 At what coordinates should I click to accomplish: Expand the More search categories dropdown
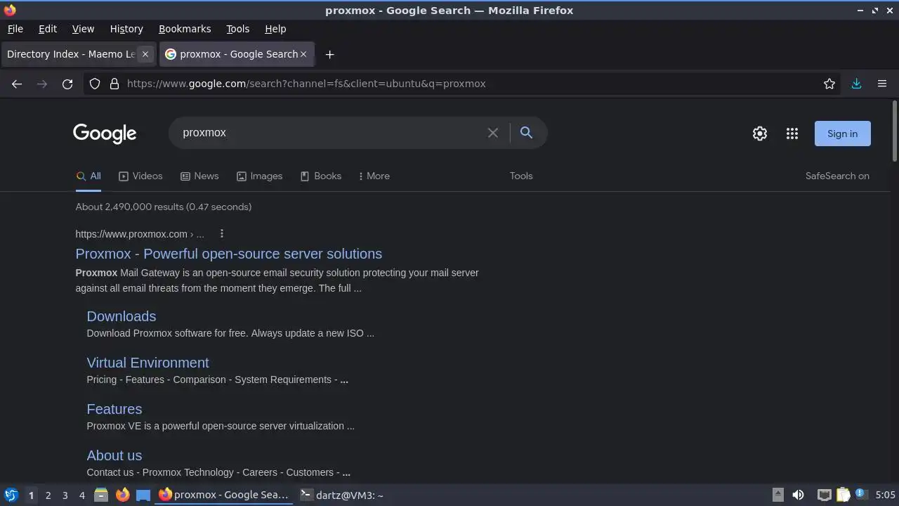pos(374,176)
